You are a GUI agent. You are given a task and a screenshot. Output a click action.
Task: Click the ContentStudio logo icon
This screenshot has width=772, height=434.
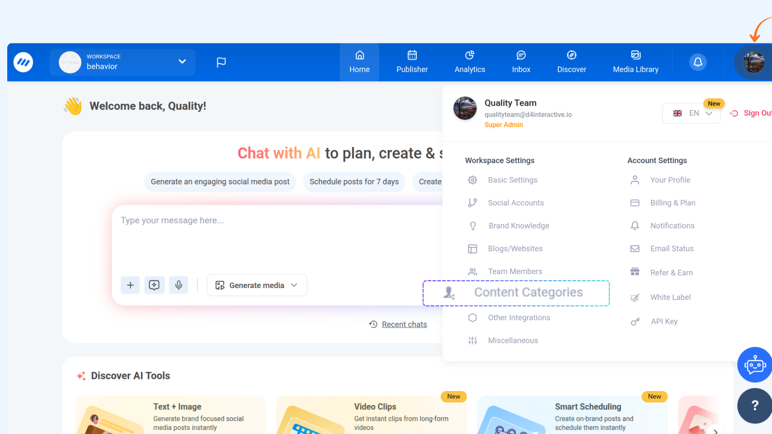click(x=23, y=62)
